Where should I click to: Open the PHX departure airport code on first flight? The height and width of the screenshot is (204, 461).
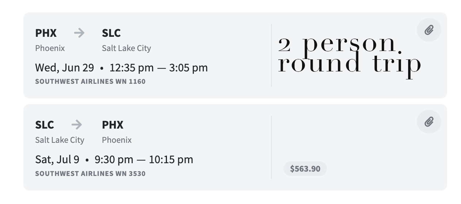[46, 33]
